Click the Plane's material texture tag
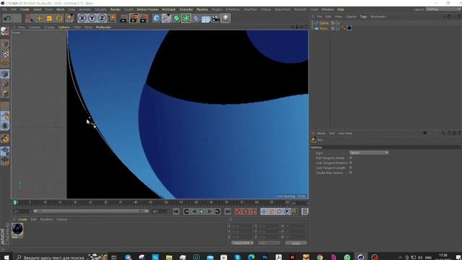This screenshot has width=462, height=260. coord(349,28)
